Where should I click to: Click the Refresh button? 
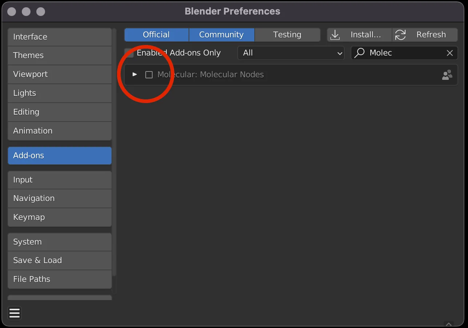pyautogui.click(x=425, y=35)
